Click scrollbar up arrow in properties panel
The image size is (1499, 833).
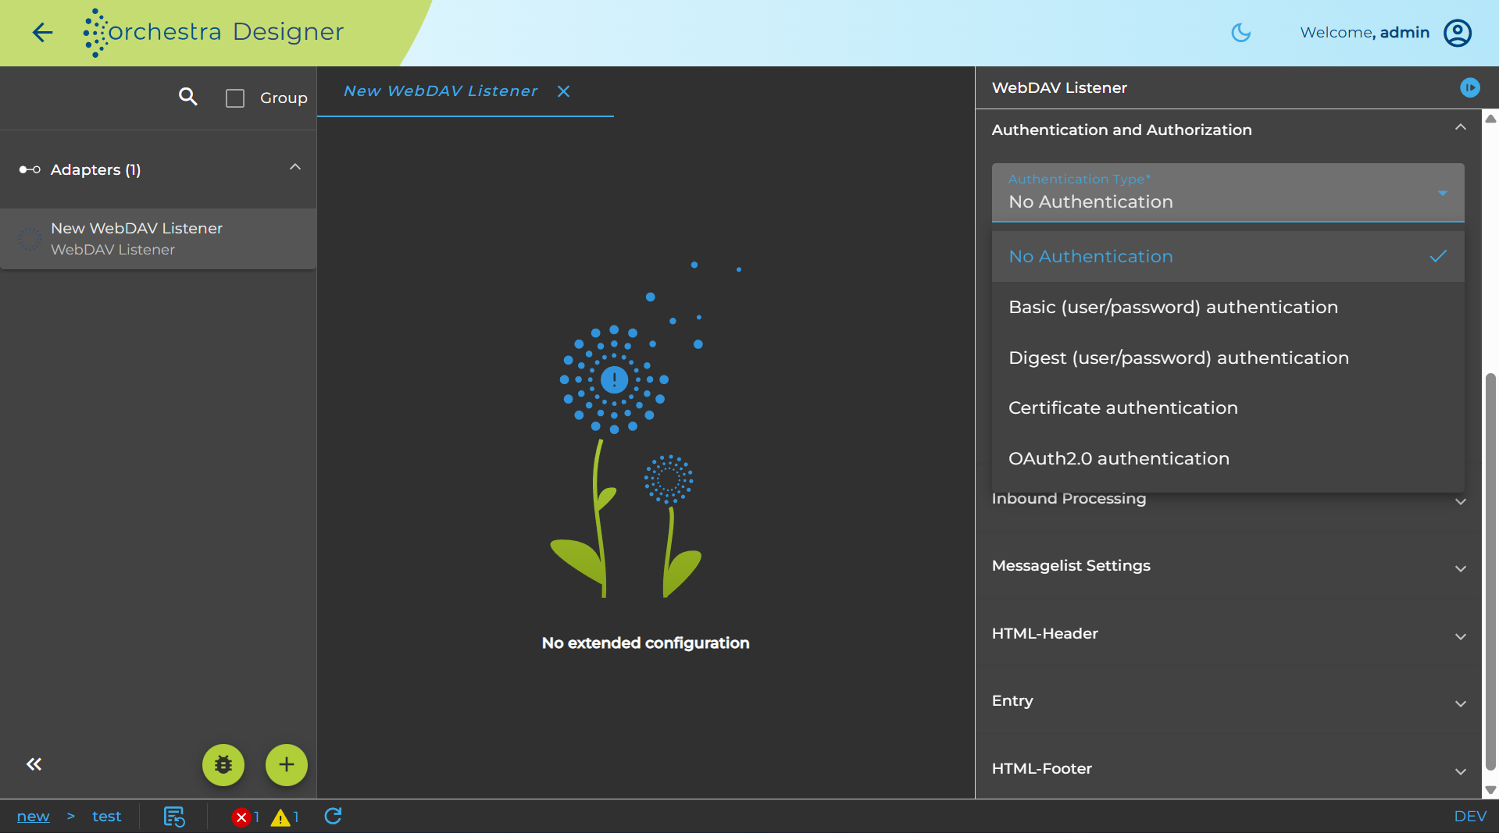1490,119
